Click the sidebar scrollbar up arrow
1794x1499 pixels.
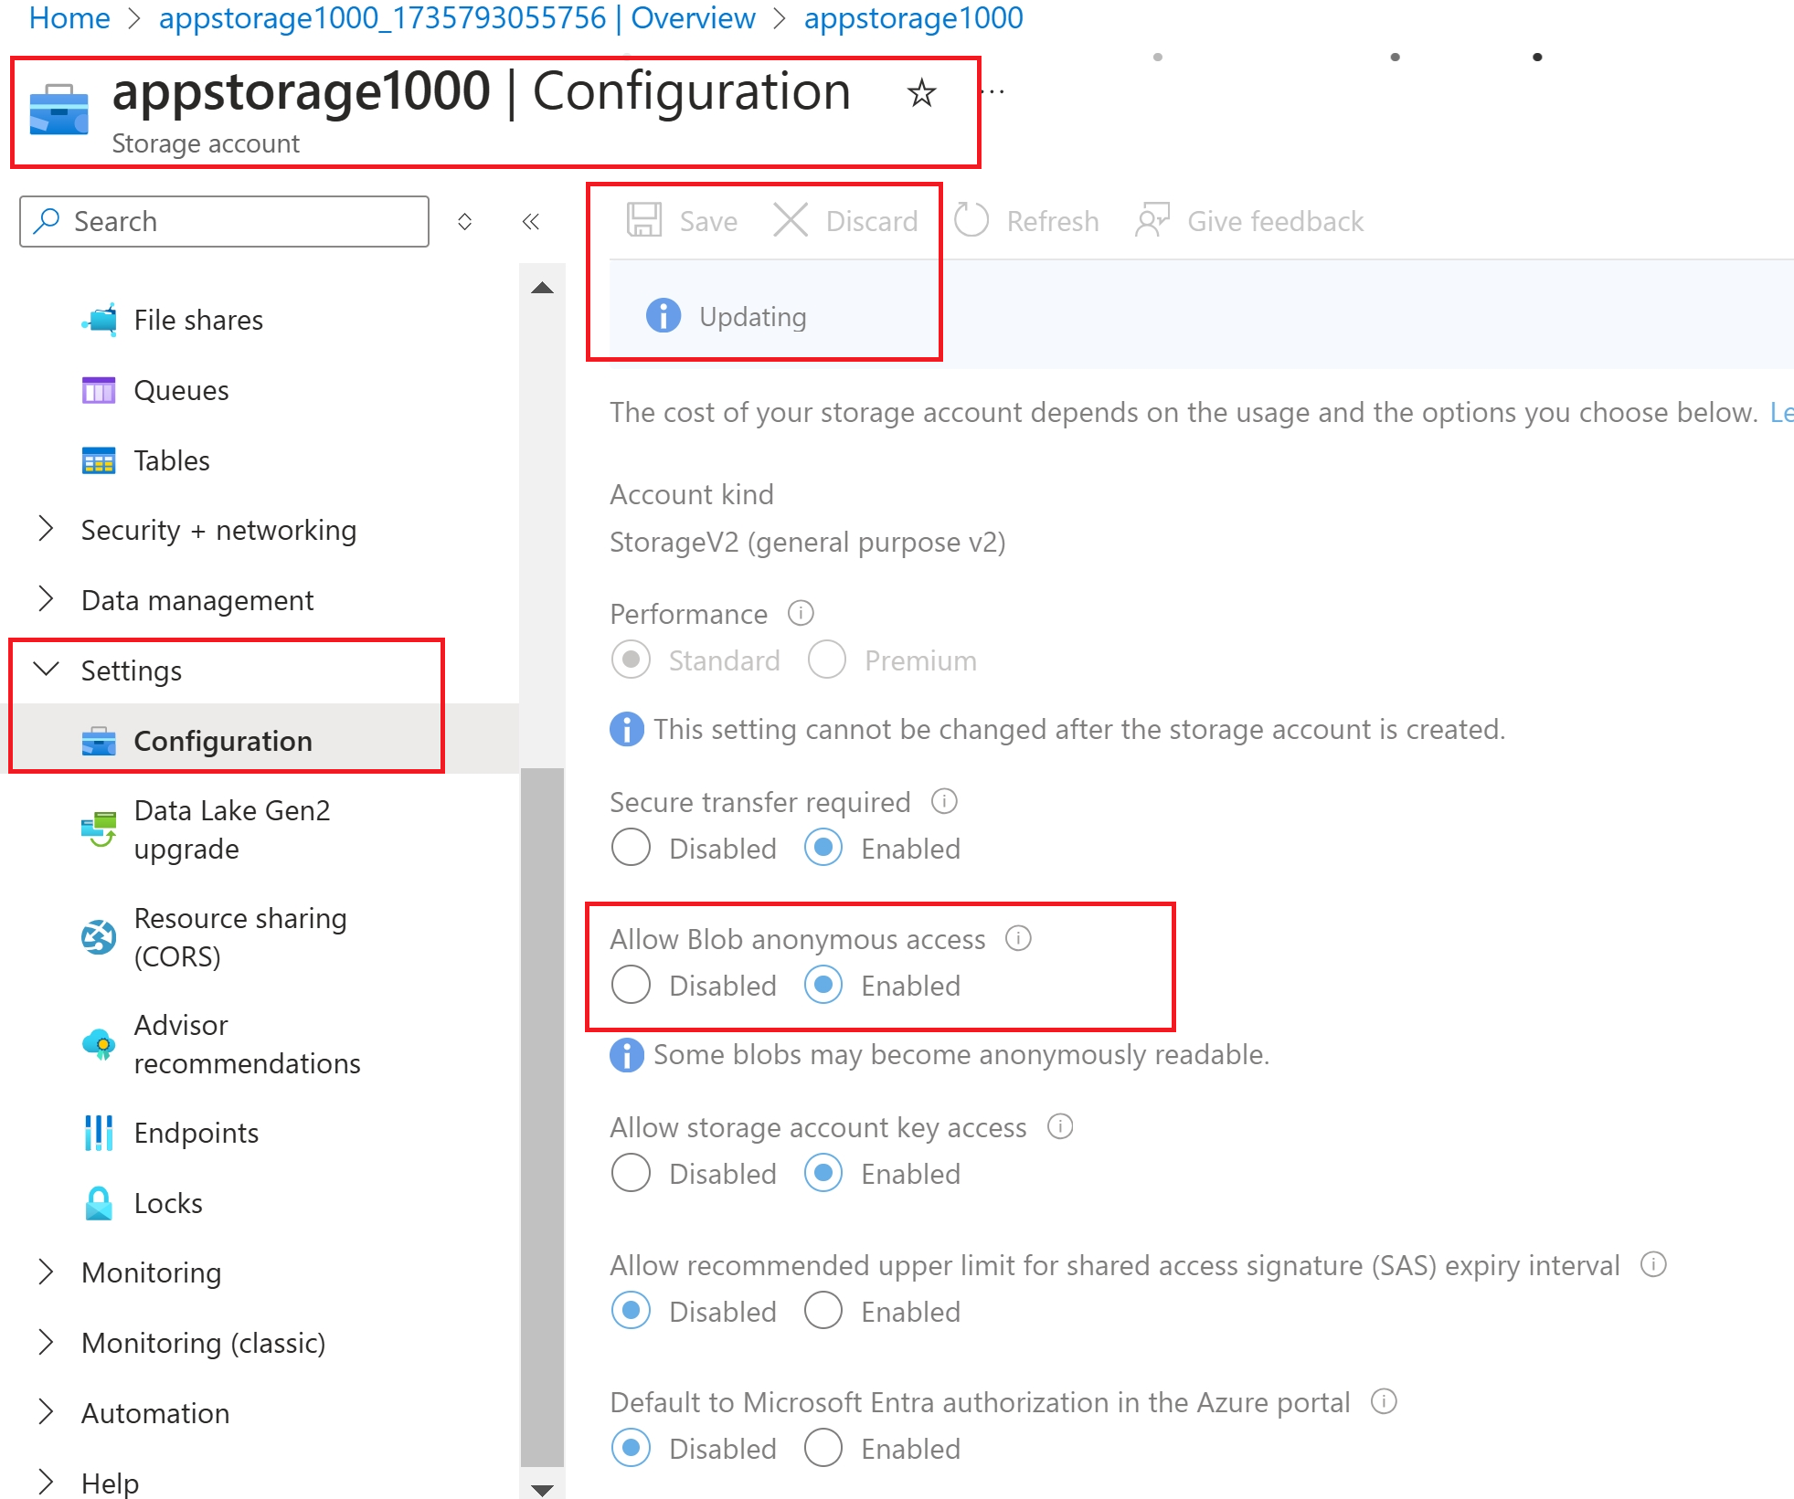point(542,288)
